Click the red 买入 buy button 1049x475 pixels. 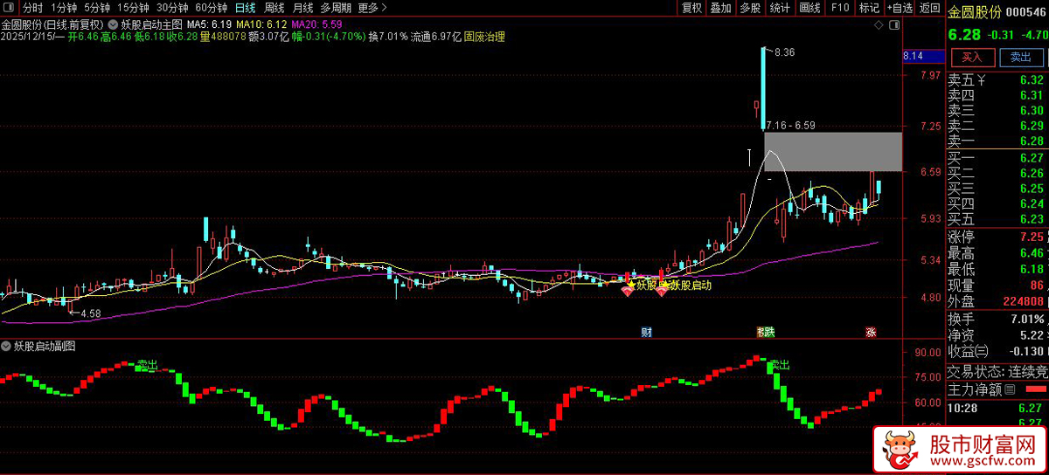(972, 57)
